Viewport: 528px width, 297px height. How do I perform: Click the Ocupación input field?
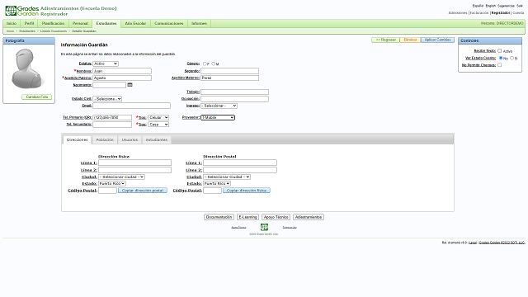point(234,99)
